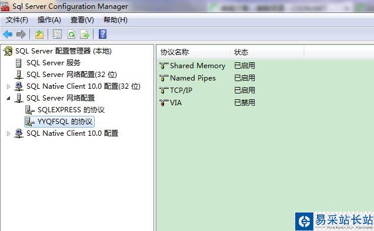Click the TCP/IP protocol icon

[164, 91]
